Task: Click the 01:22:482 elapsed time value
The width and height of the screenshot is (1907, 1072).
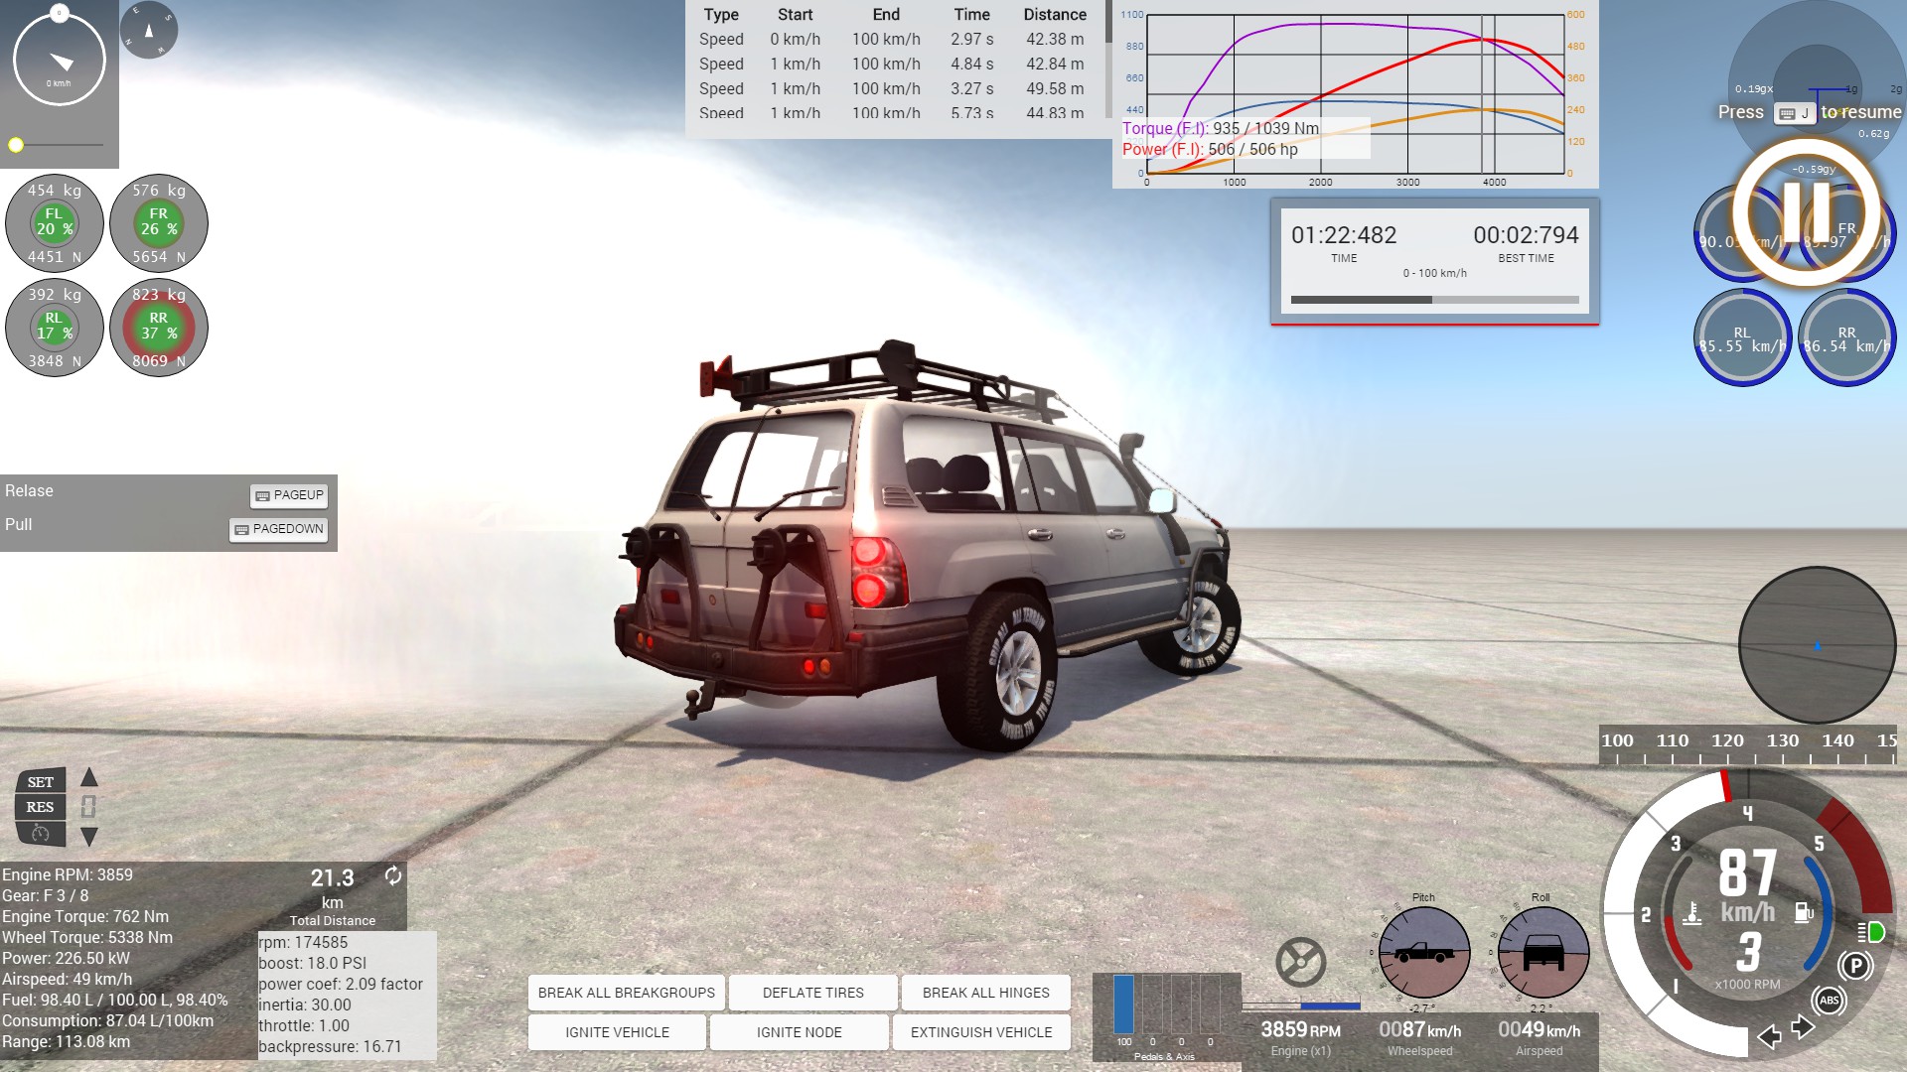Action: [1344, 235]
